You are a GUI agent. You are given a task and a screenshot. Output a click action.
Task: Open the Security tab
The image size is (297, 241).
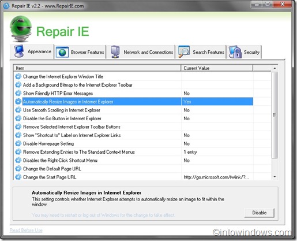pyautogui.click(x=244, y=52)
